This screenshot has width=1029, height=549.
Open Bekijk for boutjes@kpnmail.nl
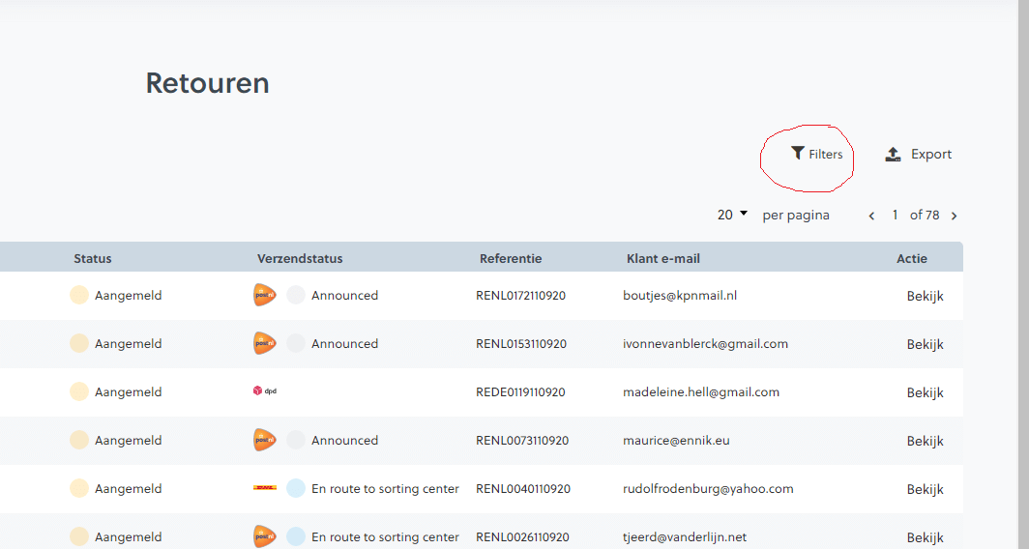click(925, 296)
